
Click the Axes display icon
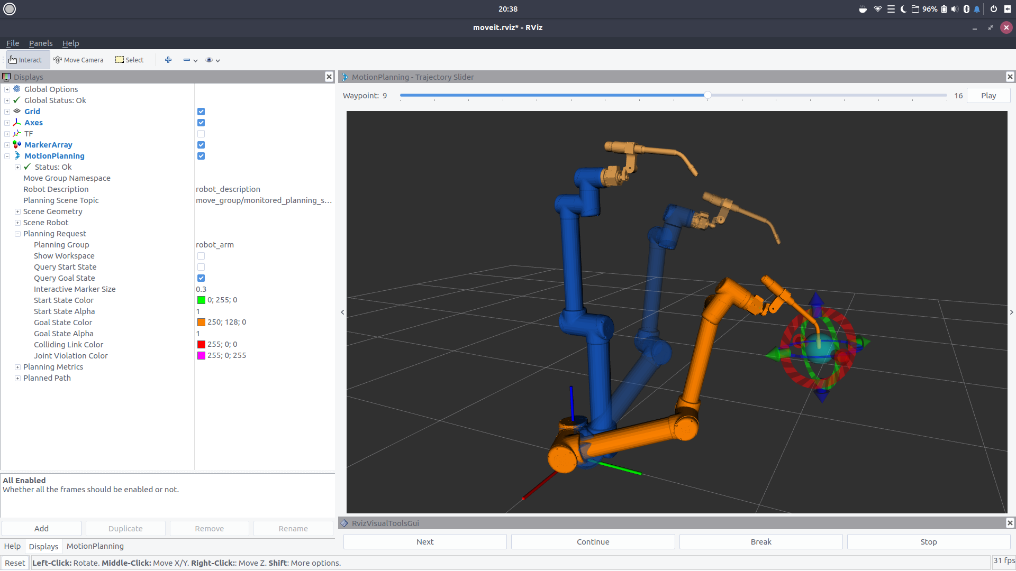pos(17,122)
